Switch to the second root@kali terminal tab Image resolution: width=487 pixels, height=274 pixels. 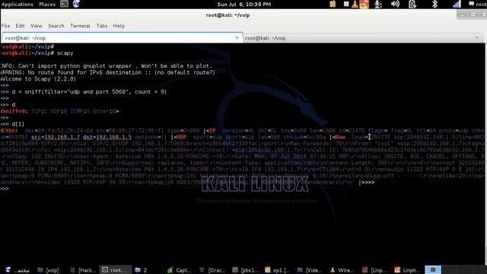[363, 38]
